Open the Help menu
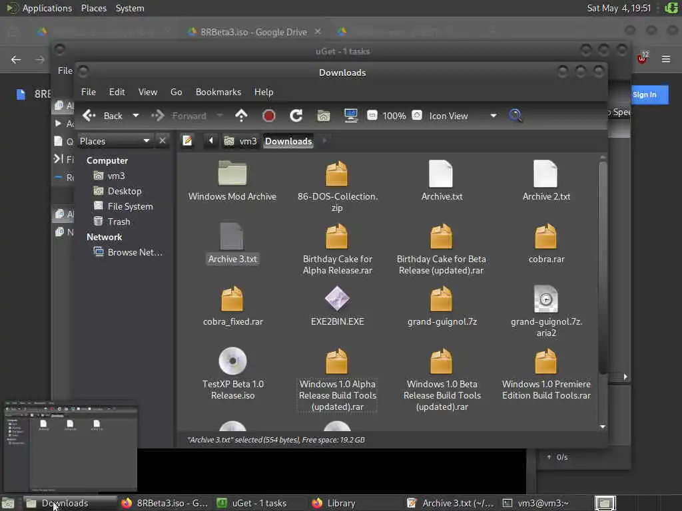This screenshot has width=682, height=511. pos(264,92)
